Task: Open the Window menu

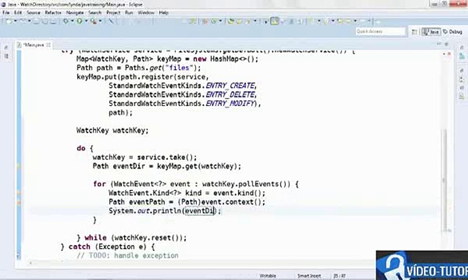Action: 146,12
